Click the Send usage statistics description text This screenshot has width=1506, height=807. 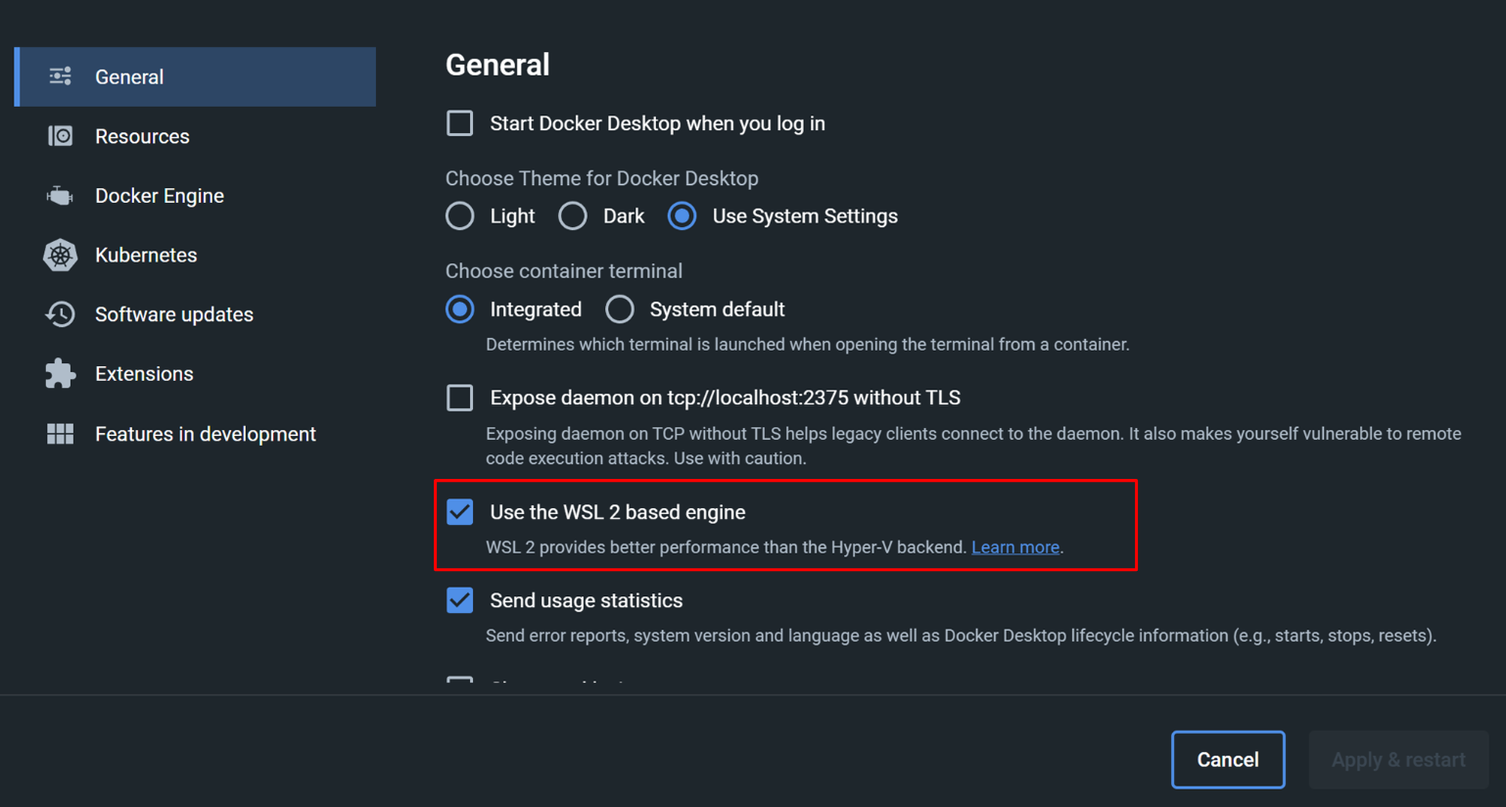961,636
